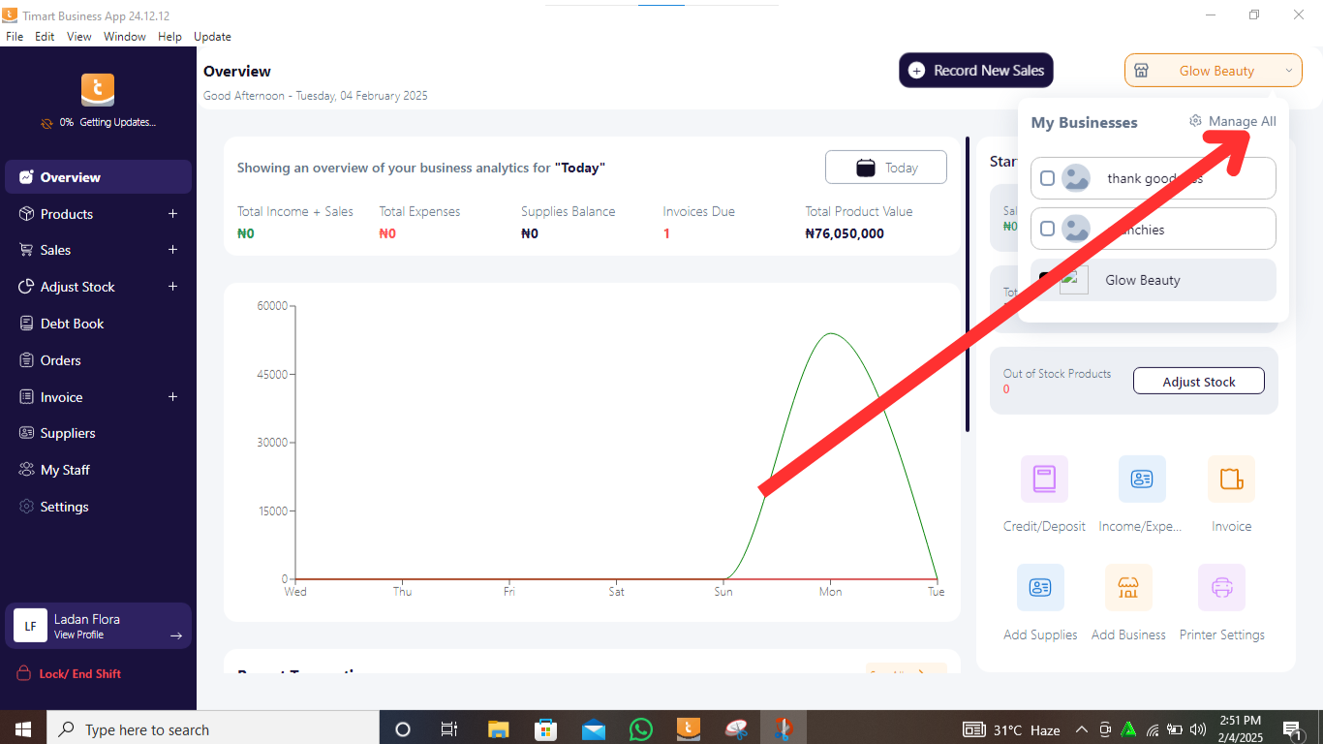Open Printer Settings quick action
Viewport: 1323px width, 744px height.
tap(1221, 587)
